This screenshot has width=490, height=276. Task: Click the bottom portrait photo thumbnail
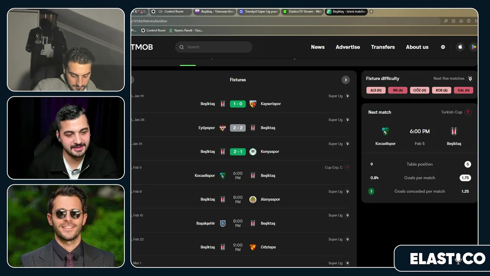(x=66, y=226)
